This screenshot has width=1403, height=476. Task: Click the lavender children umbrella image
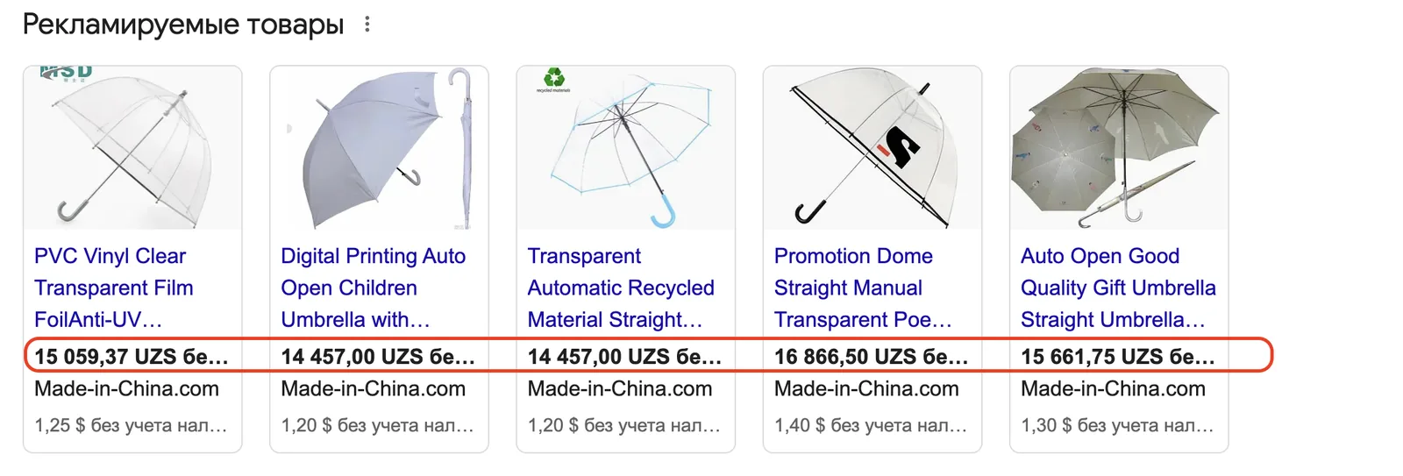point(379,147)
